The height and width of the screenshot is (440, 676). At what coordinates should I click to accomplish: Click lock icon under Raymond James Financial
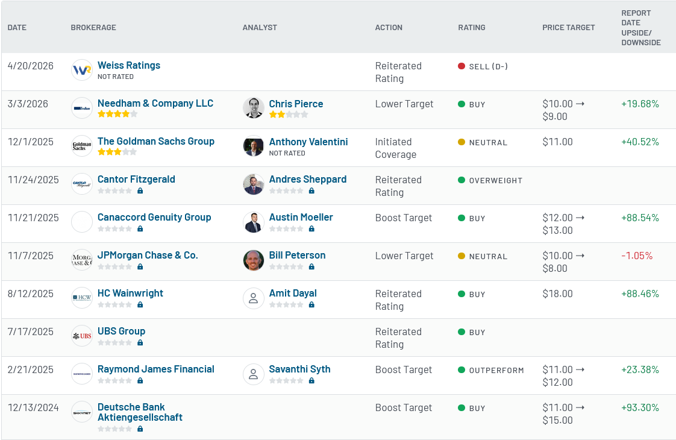[140, 380]
